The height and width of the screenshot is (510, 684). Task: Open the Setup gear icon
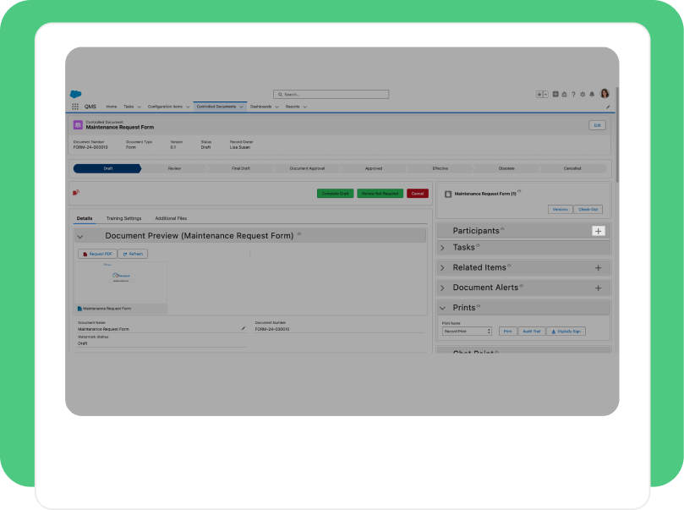(x=583, y=94)
